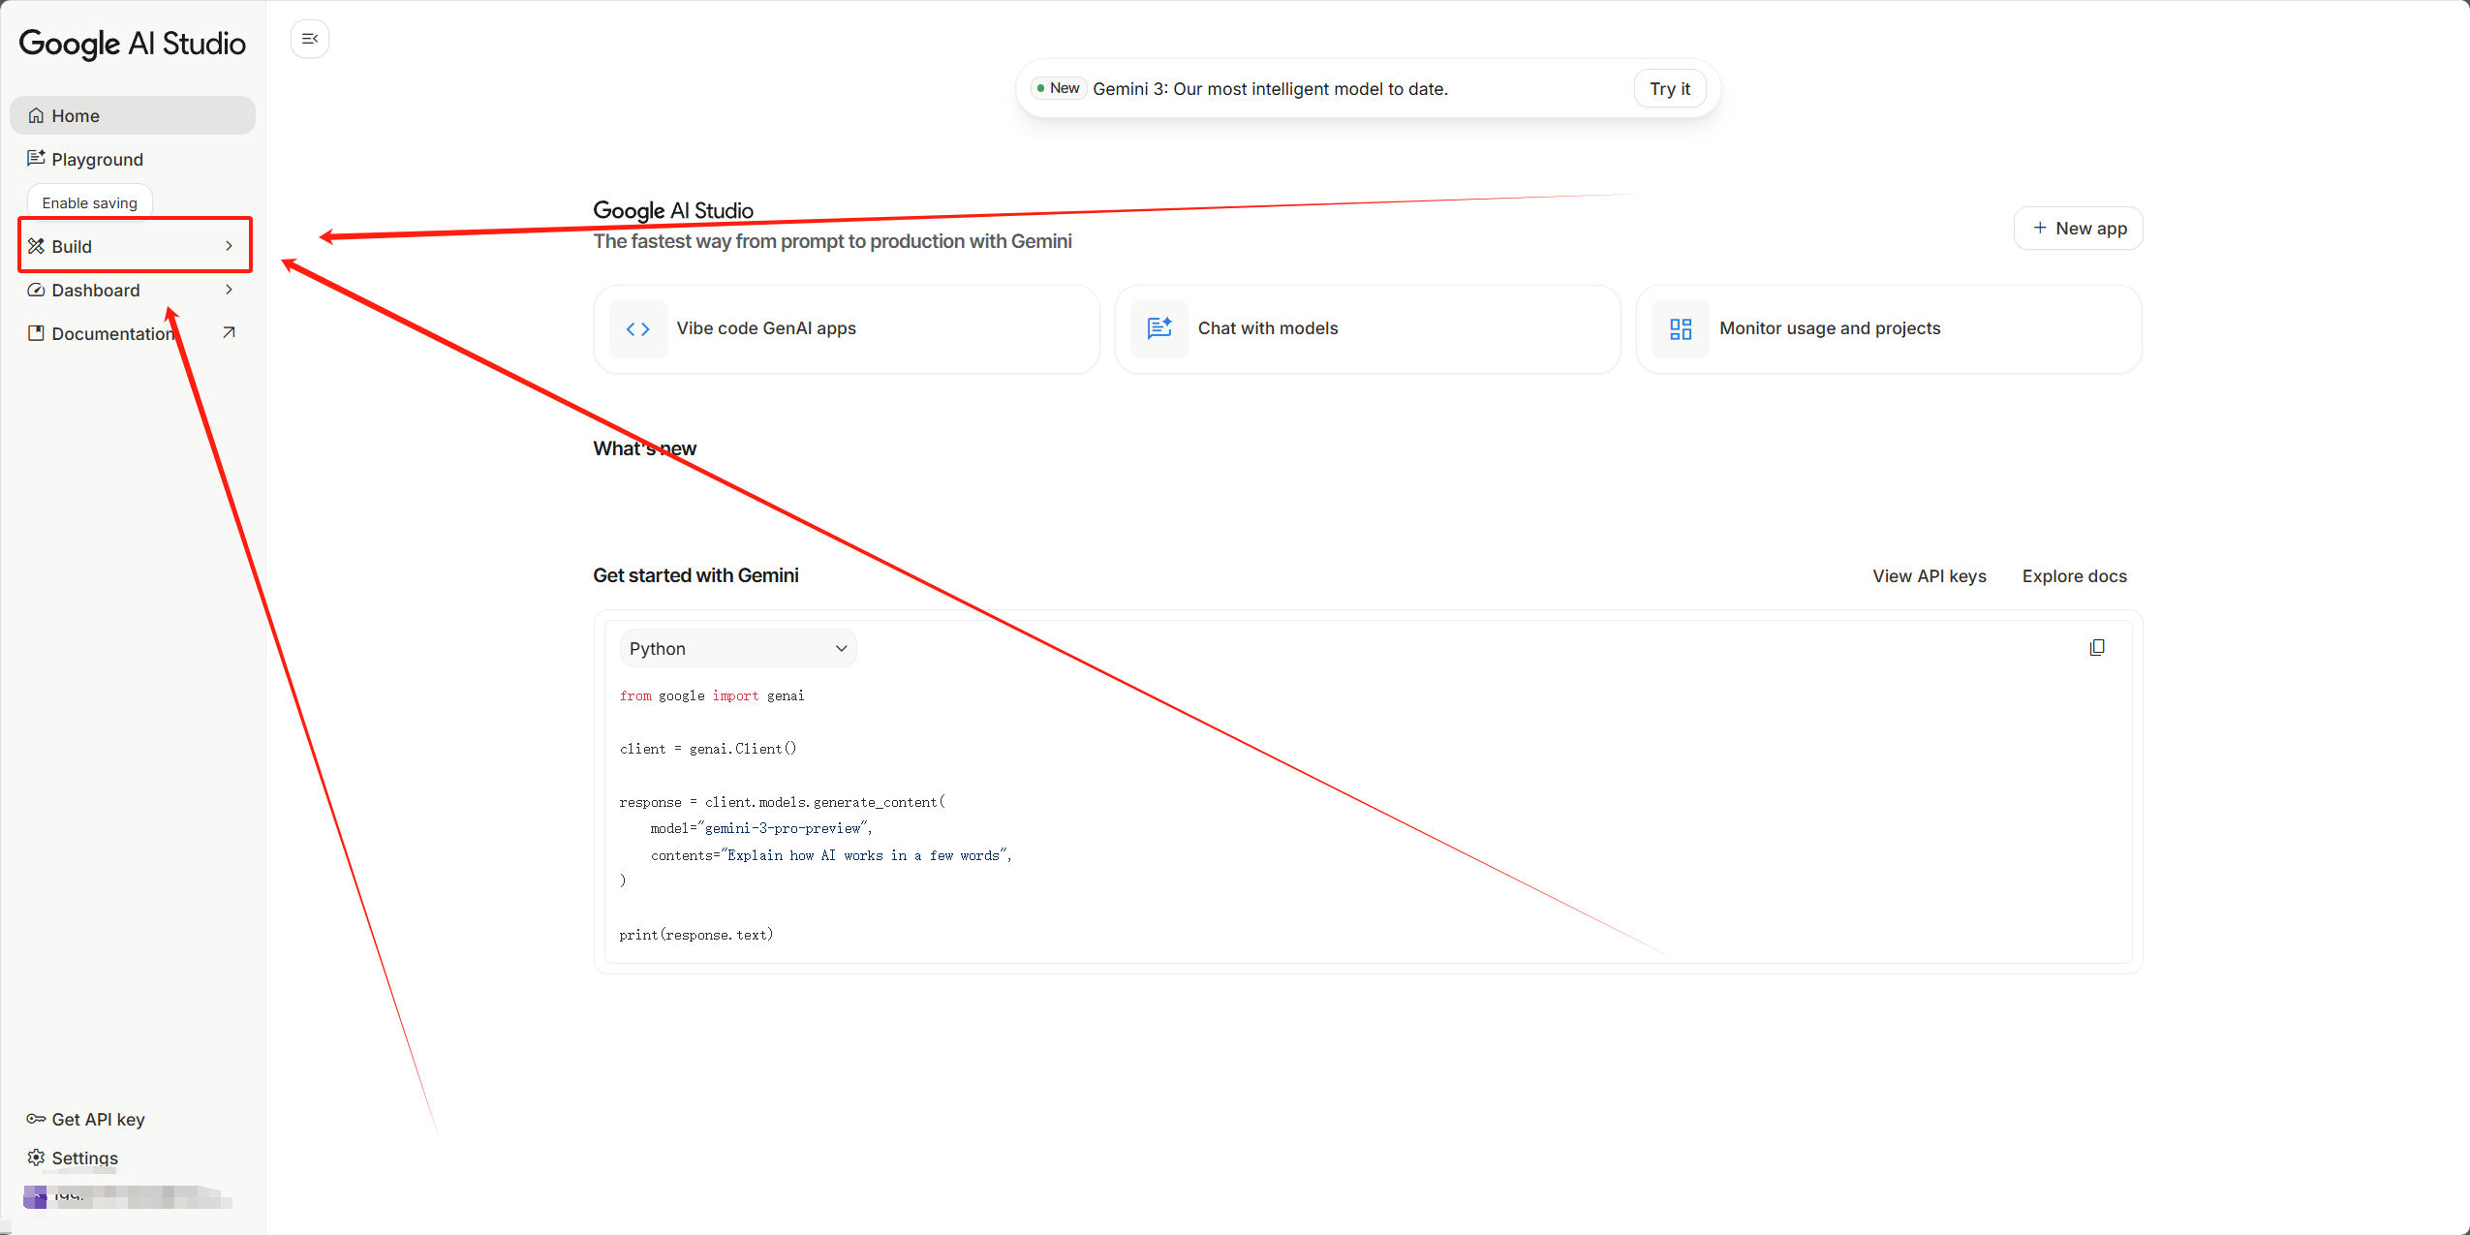The height and width of the screenshot is (1235, 2470).
Task: Click the Vibe code angle-brackets icon
Action: [x=637, y=329]
